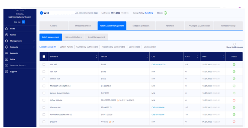Viewport: 248px width, 128px height.
Task: Sort table by CVSS column arrows
Action: pyautogui.click(x=198, y=56)
